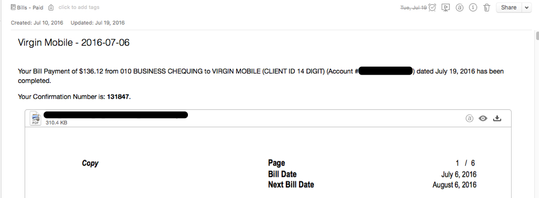Toggle PDF quick look with the eye icon
The image size is (539, 198).
483,118
